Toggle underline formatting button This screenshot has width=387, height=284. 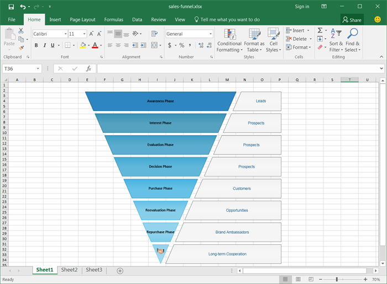tap(53, 45)
